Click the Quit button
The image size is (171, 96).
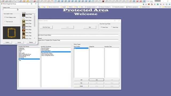tap(90, 27)
